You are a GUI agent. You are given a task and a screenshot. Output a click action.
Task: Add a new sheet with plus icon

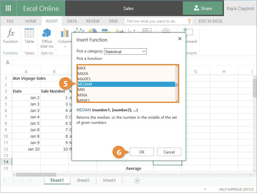coord(137,180)
